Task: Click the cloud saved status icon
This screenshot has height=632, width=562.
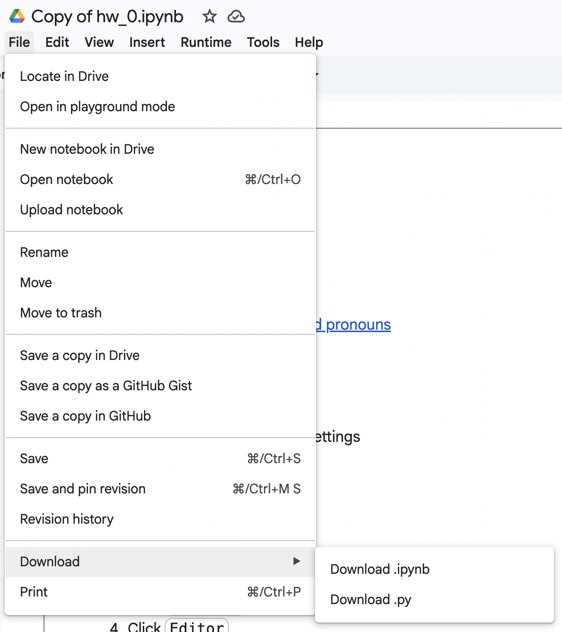Action: coord(236,17)
